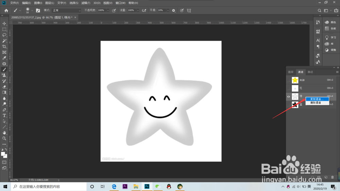This screenshot has width=340, height=191.
Task: Open the 滤镜(T) menu
Action: pyautogui.click(x=86, y=3)
